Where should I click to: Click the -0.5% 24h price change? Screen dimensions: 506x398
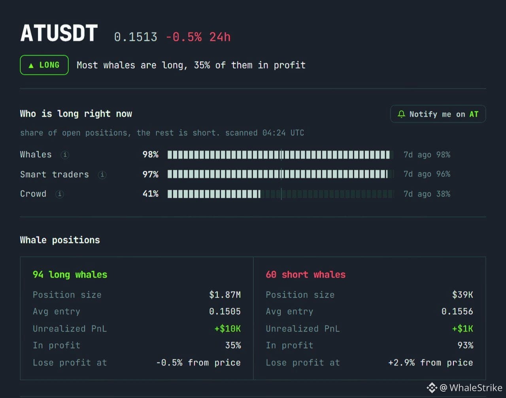(x=198, y=37)
